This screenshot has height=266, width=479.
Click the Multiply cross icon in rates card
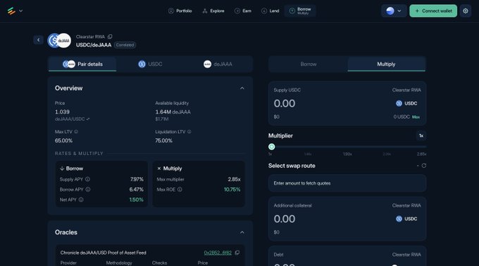tap(159, 168)
